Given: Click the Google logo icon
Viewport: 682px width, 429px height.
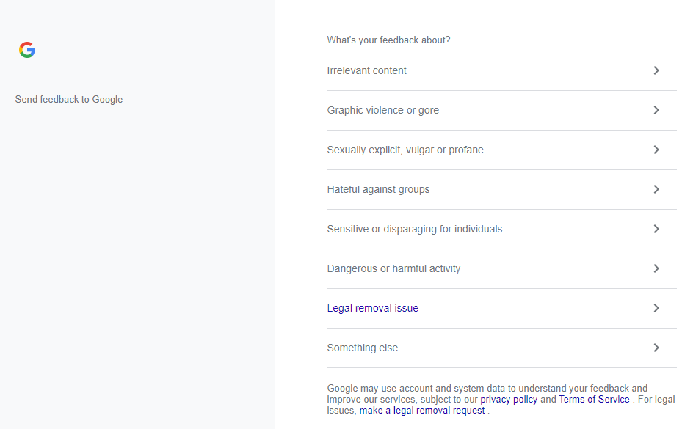Looking at the screenshot, I should [27, 50].
